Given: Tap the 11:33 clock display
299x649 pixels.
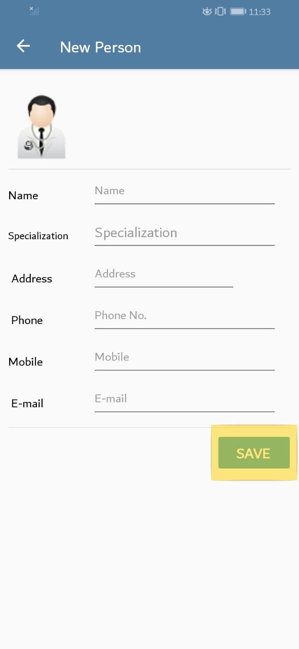Looking at the screenshot, I should click(260, 12).
